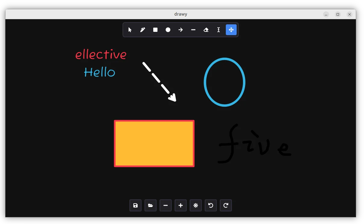Image resolution: width=364 pixels, height=224 pixels.
Task: Choose the rectangle shape tool
Action: [x=155, y=30]
